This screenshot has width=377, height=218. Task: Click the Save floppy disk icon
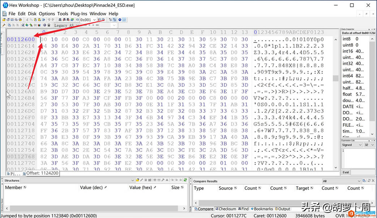pyautogui.click(x=12, y=20)
